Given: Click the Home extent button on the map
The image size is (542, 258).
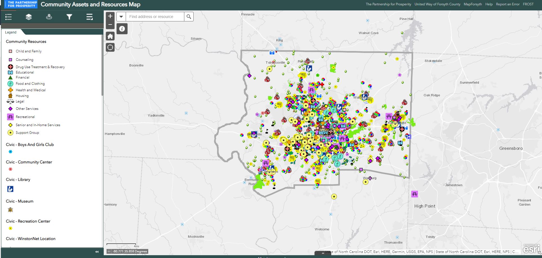Looking at the screenshot, I should pos(110,36).
